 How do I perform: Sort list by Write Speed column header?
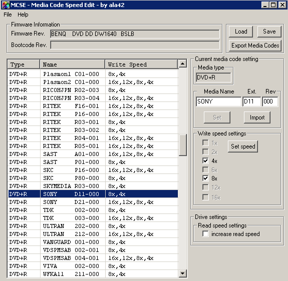(x=141, y=64)
